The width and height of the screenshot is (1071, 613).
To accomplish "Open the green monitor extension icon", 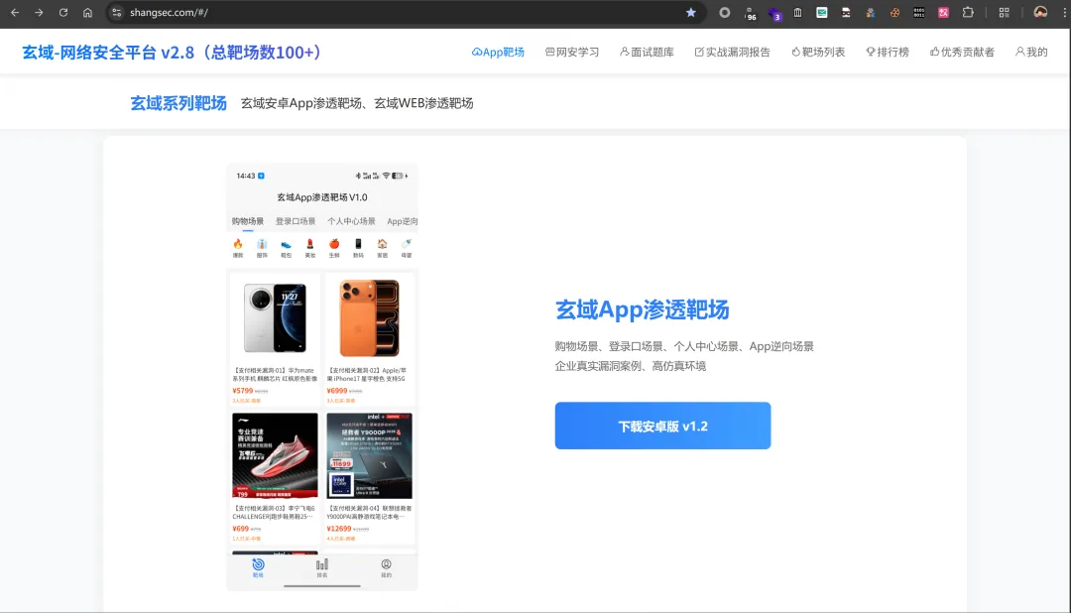I will 822,12.
